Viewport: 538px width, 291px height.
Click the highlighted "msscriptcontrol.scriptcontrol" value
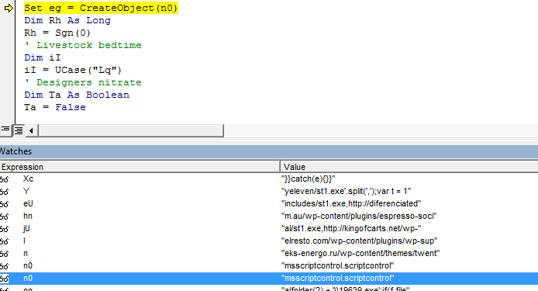point(338,279)
